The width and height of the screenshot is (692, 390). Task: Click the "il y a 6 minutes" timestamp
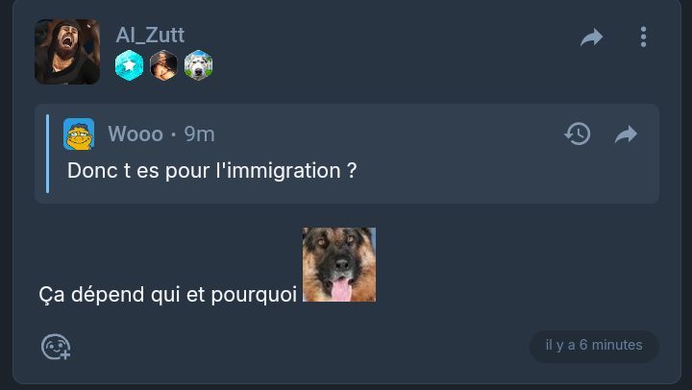[594, 345]
